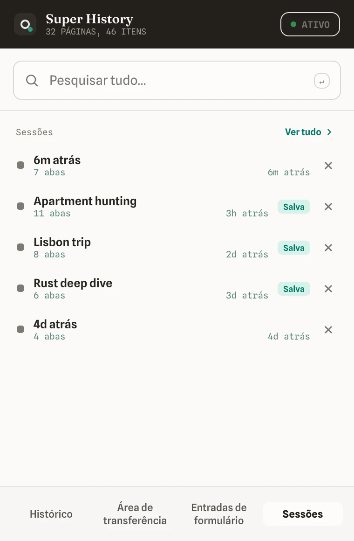Toggle Salva badge on Apartment hunting
This screenshot has width=354, height=541.
tap(293, 207)
